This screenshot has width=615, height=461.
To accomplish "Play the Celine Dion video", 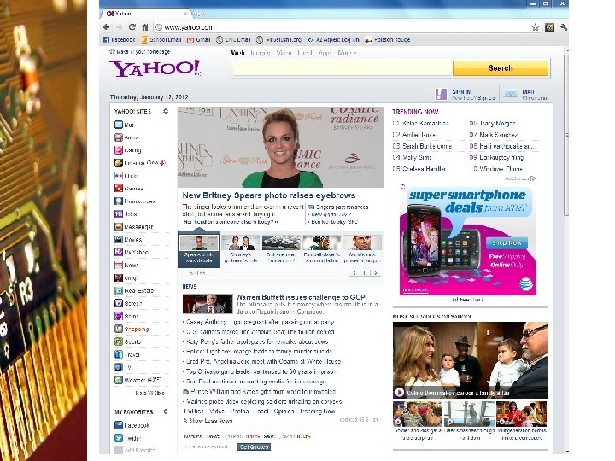I will click(399, 393).
